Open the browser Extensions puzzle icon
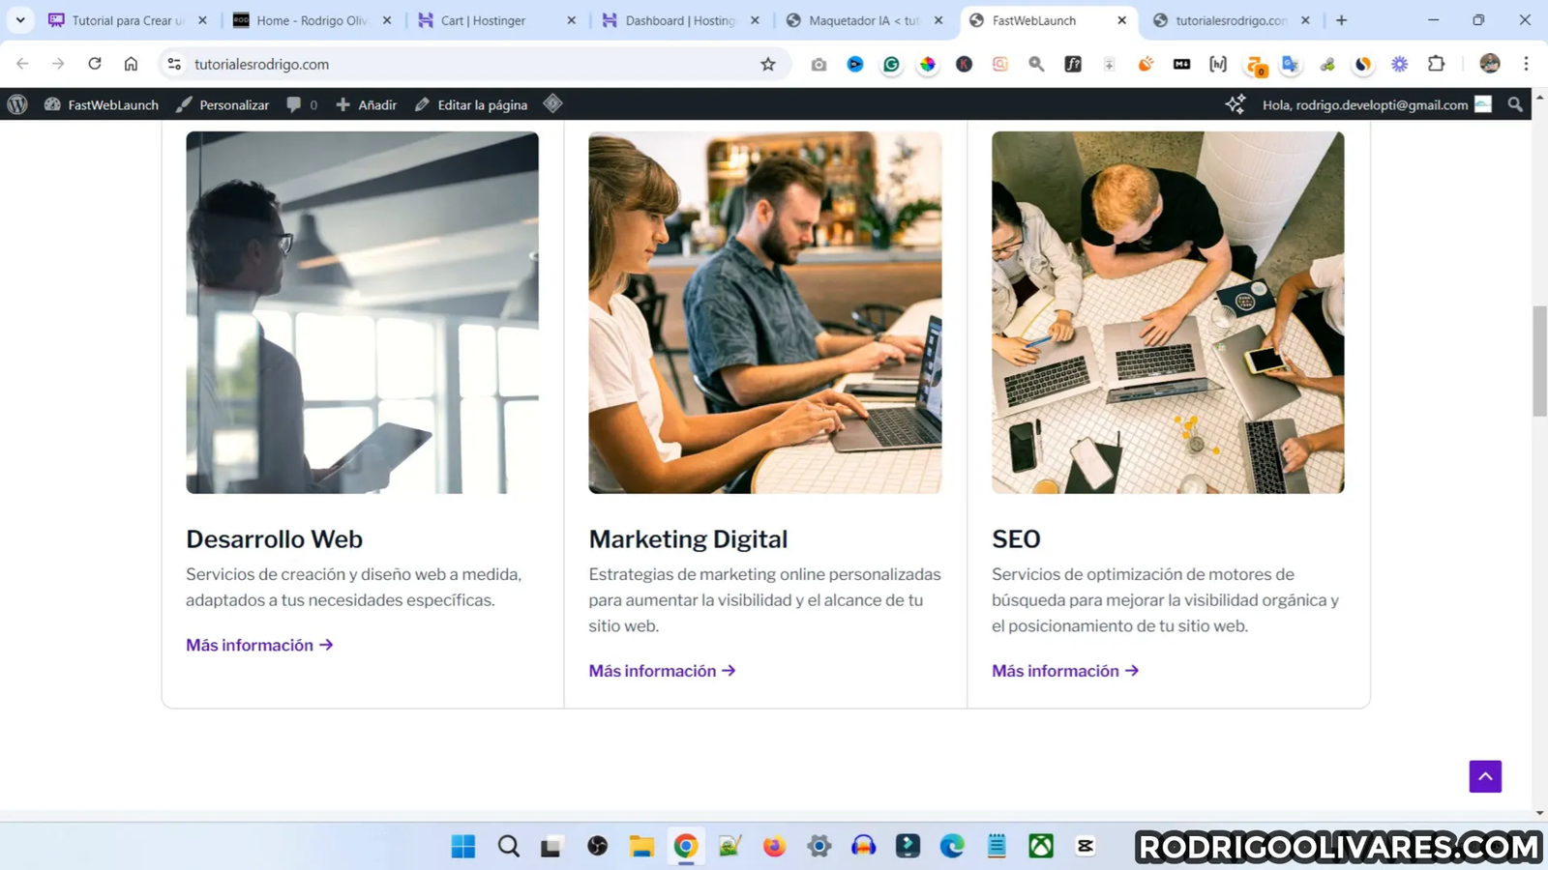The height and width of the screenshot is (870, 1548). (x=1437, y=64)
